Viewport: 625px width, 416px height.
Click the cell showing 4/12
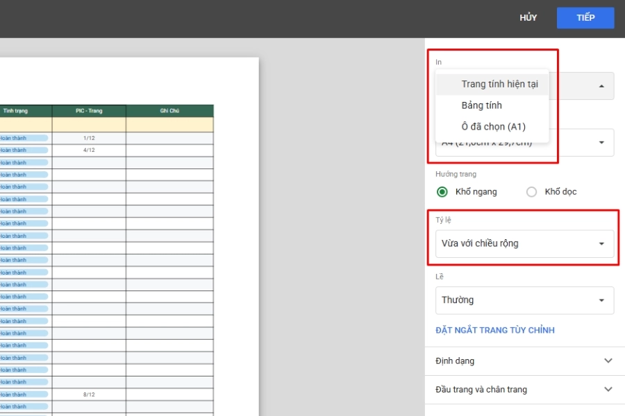[89, 150]
